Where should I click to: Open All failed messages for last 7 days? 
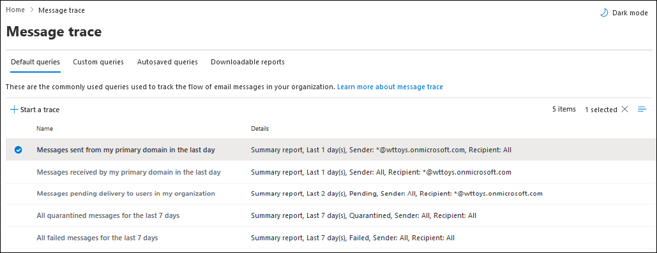coord(97,238)
